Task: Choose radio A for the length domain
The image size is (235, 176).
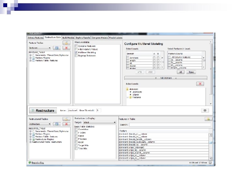Action: [x=154, y=61]
